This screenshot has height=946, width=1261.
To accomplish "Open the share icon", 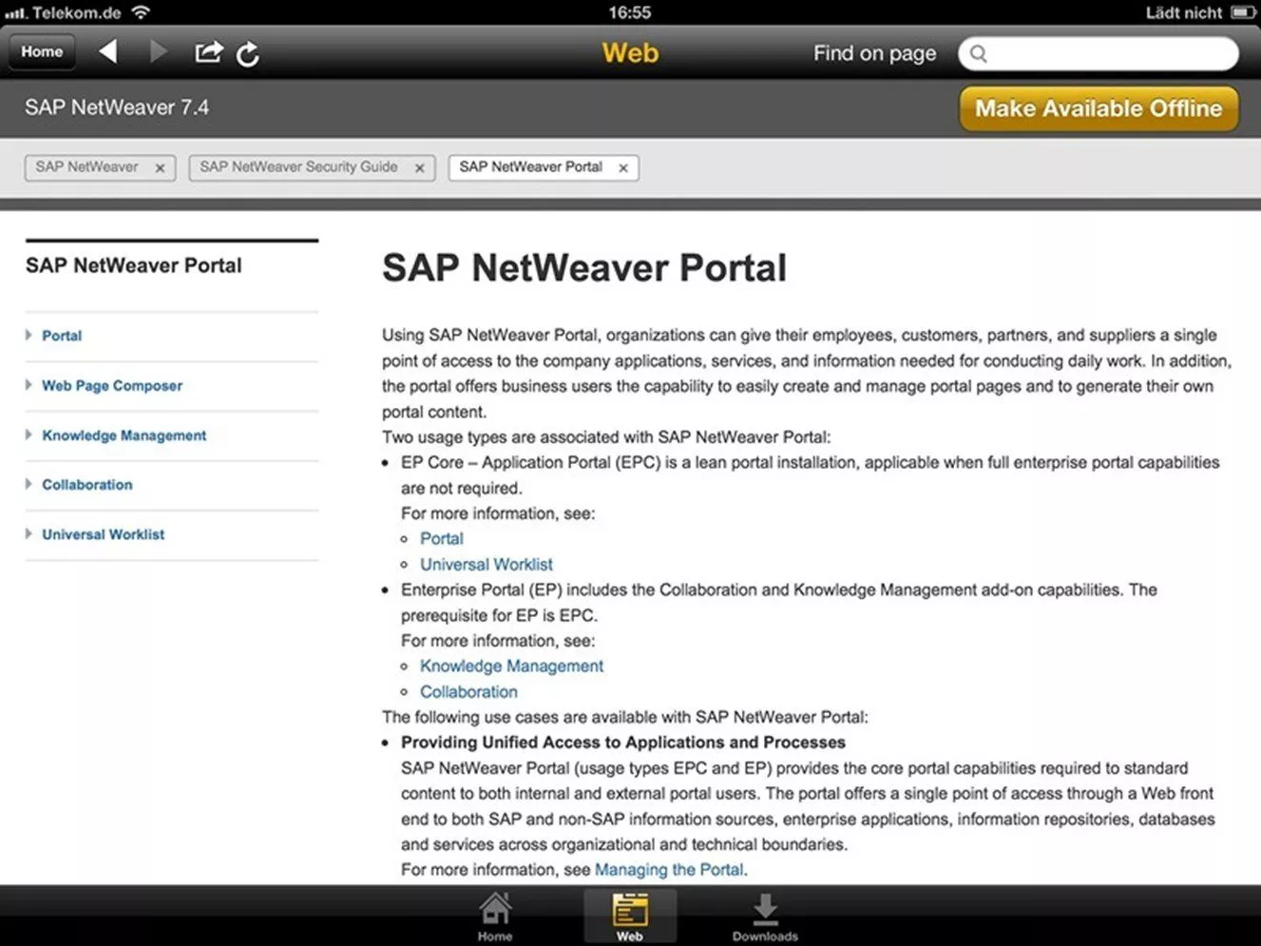I will coord(208,52).
